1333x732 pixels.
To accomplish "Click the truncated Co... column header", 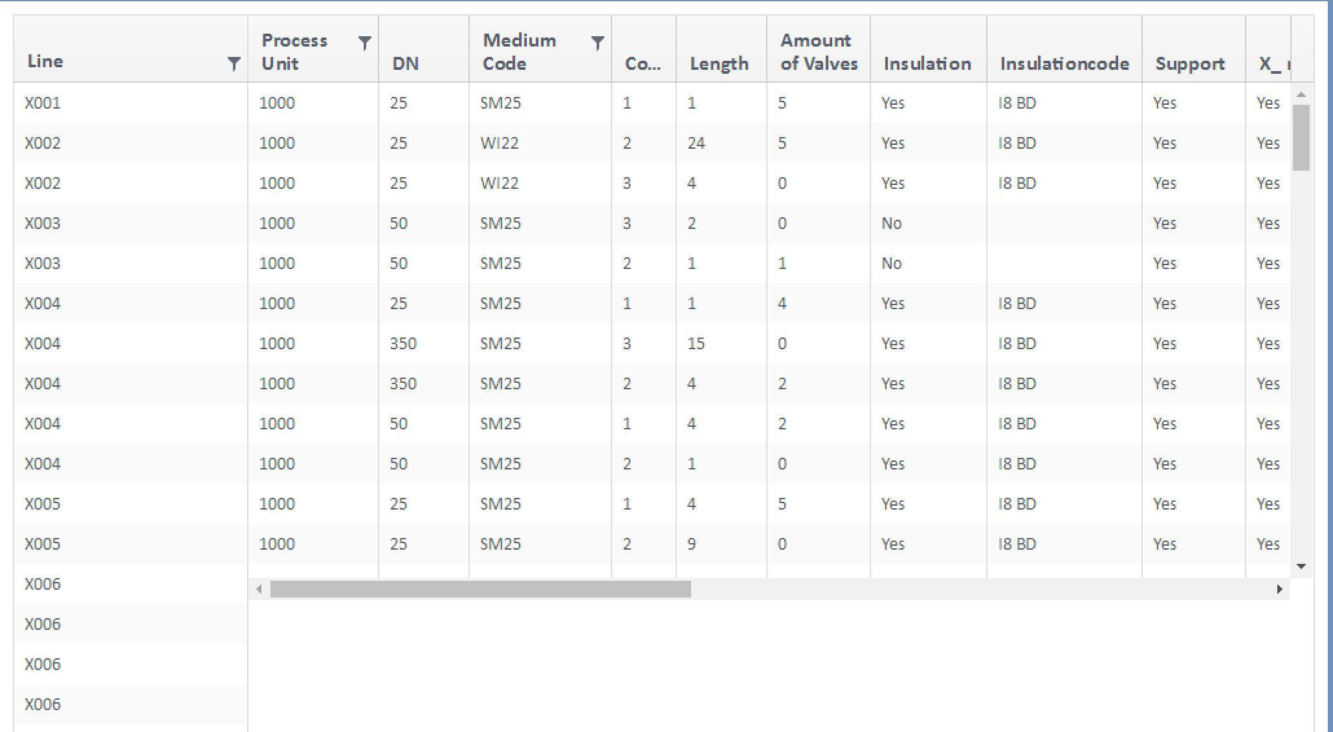I will point(643,63).
